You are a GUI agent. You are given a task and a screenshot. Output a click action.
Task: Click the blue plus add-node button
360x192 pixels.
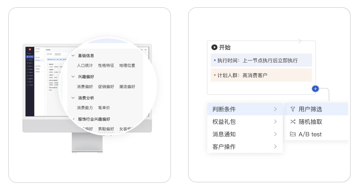(x=315, y=89)
